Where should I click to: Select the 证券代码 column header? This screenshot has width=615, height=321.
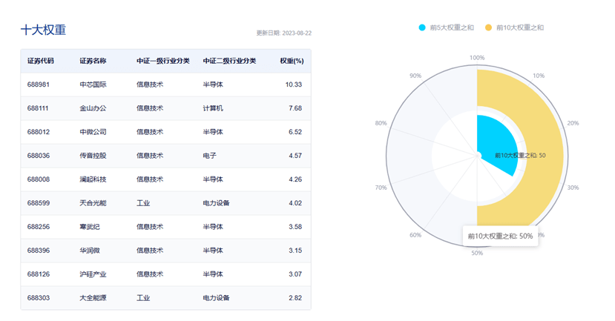[x=41, y=61]
